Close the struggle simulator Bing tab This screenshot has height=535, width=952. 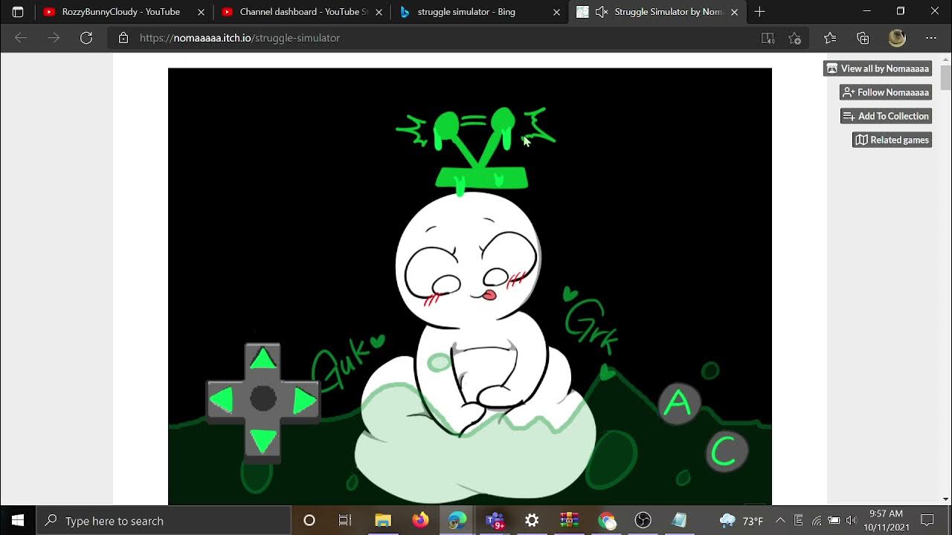point(557,12)
